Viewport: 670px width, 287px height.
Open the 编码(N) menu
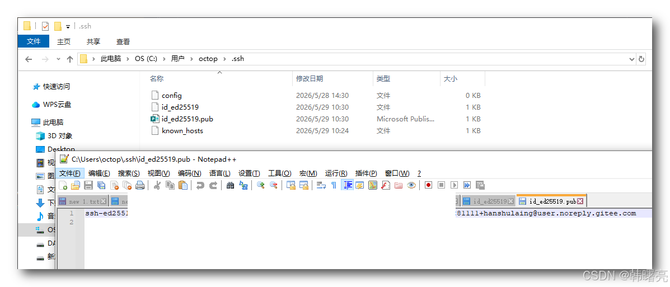189,173
